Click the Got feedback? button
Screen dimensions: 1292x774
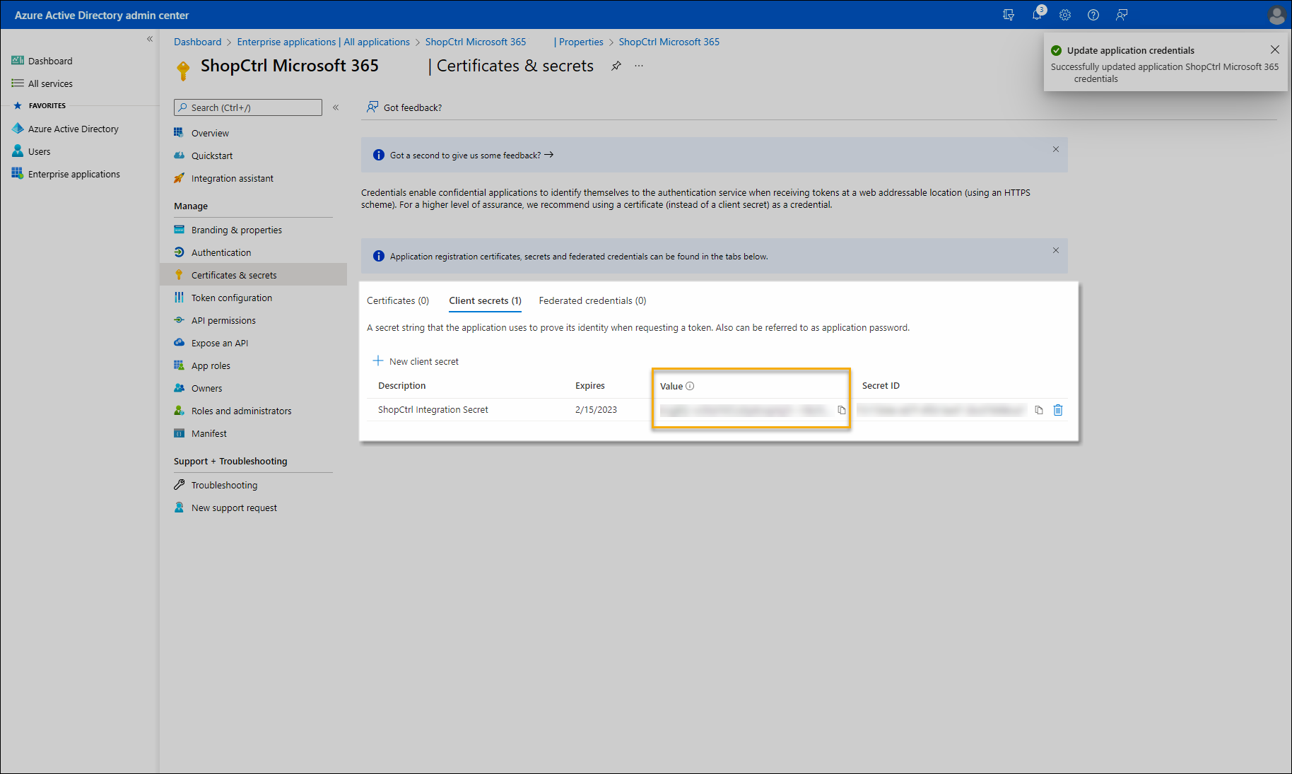pos(404,107)
